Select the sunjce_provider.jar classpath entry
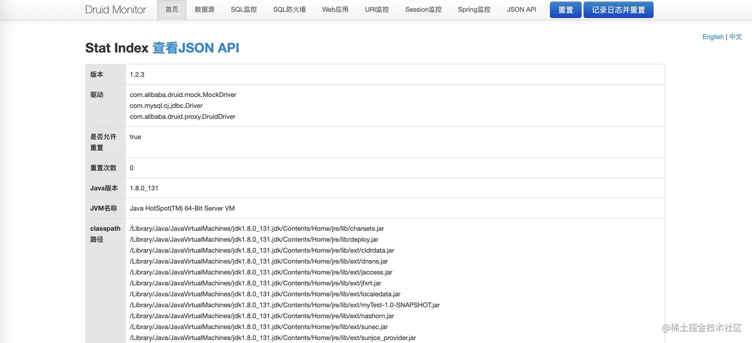The height and width of the screenshot is (343, 752). [x=273, y=338]
